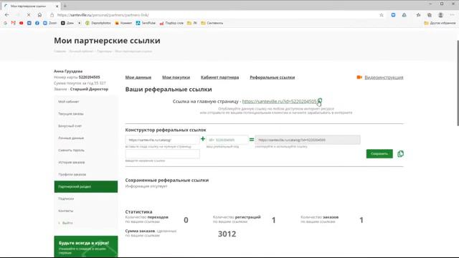
Task: Open the Depositphotos bookmark
Action: pyautogui.click(x=98, y=23)
